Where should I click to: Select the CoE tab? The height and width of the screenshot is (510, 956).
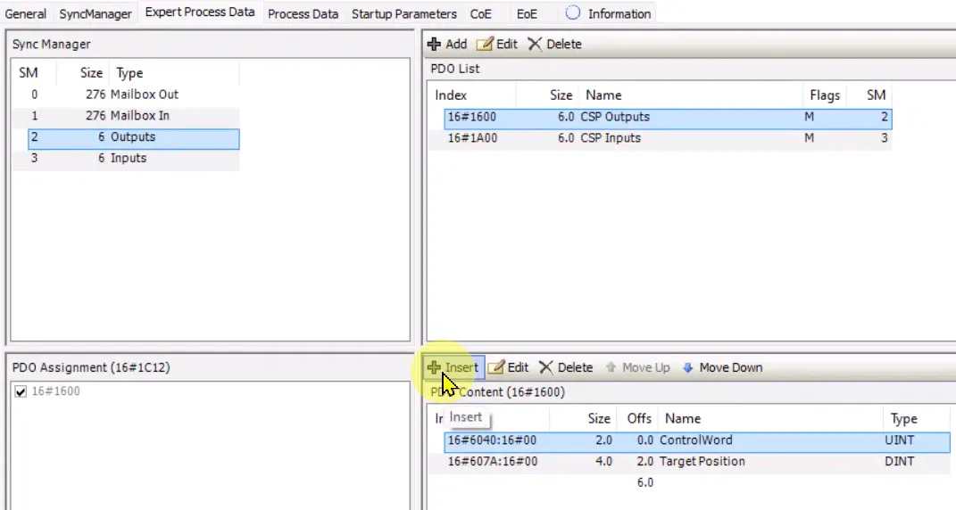click(x=480, y=13)
